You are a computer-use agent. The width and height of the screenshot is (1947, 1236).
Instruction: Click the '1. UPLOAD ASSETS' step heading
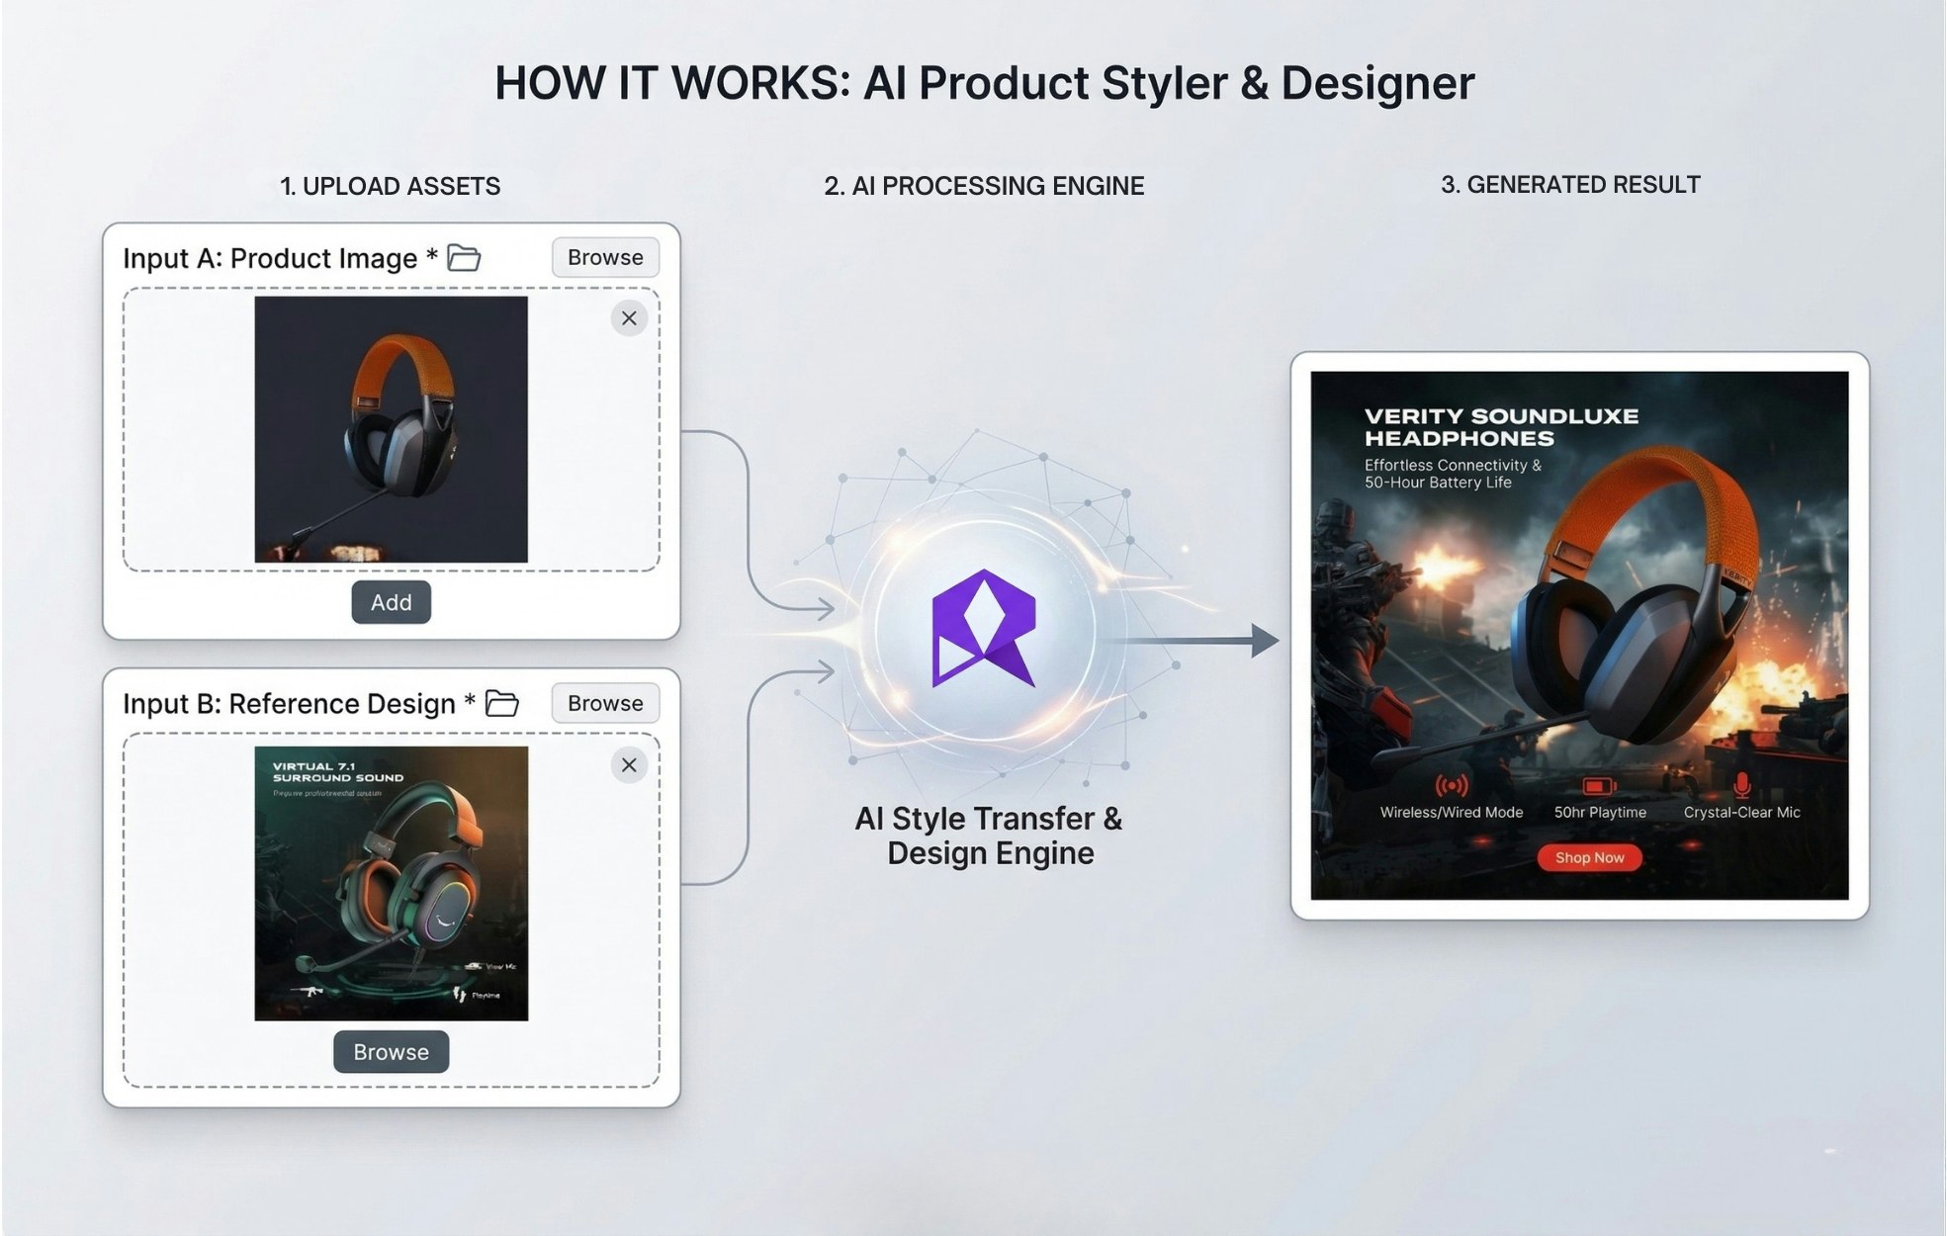[390, 186]
